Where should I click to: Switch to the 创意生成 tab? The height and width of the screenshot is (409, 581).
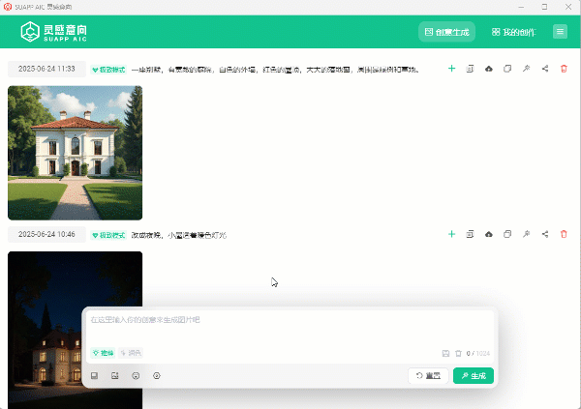(x=446, y=32)
